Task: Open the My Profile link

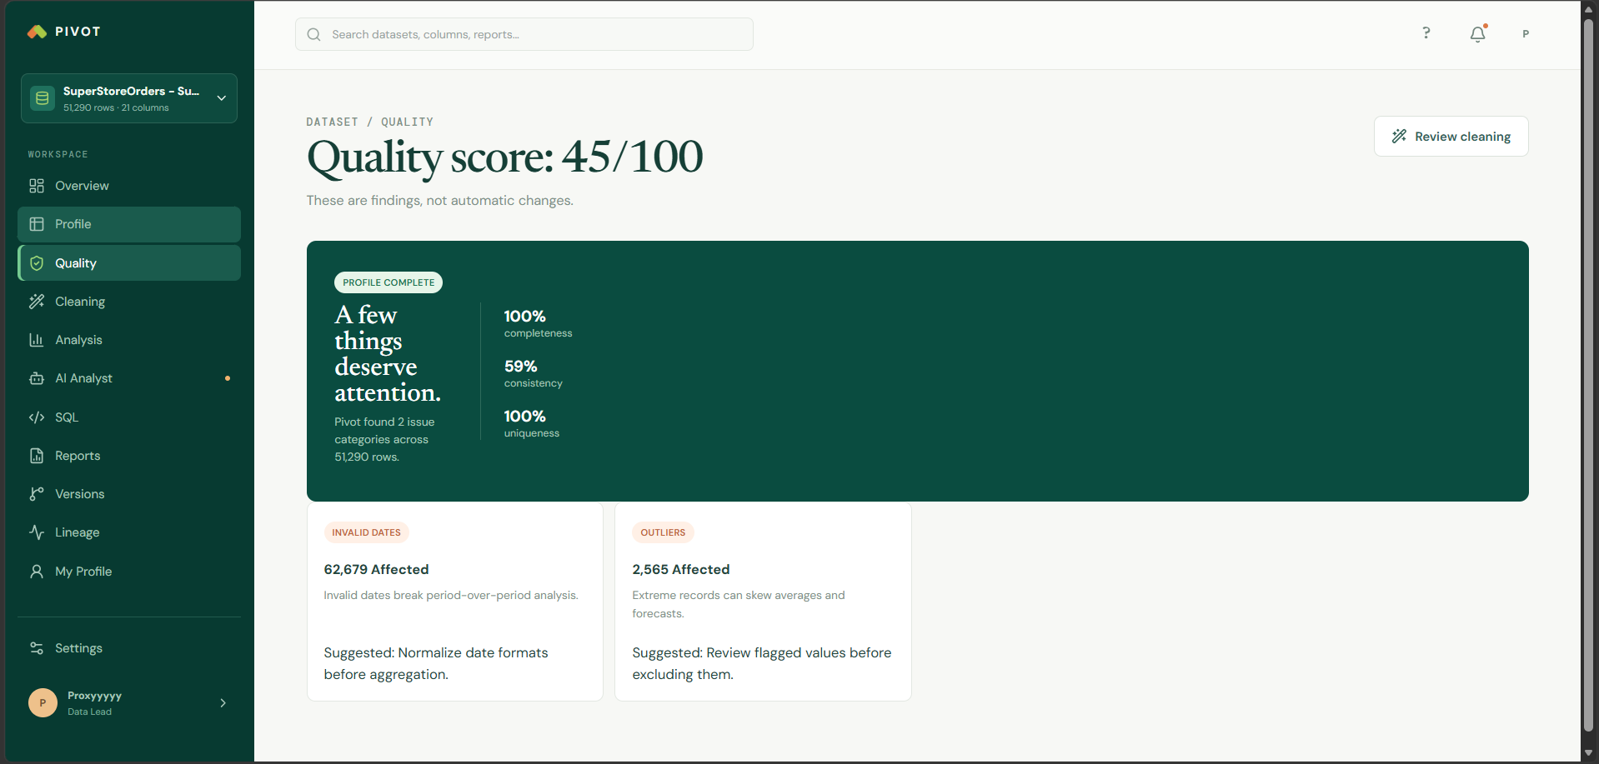Action: tap(129, 572)
